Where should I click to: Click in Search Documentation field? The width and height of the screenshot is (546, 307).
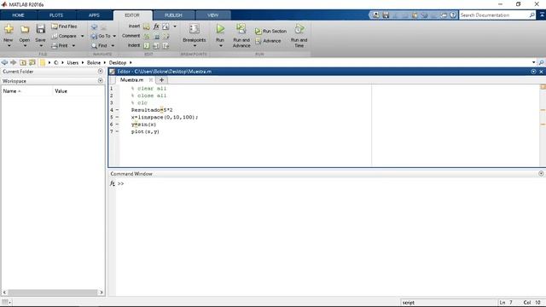494,15
